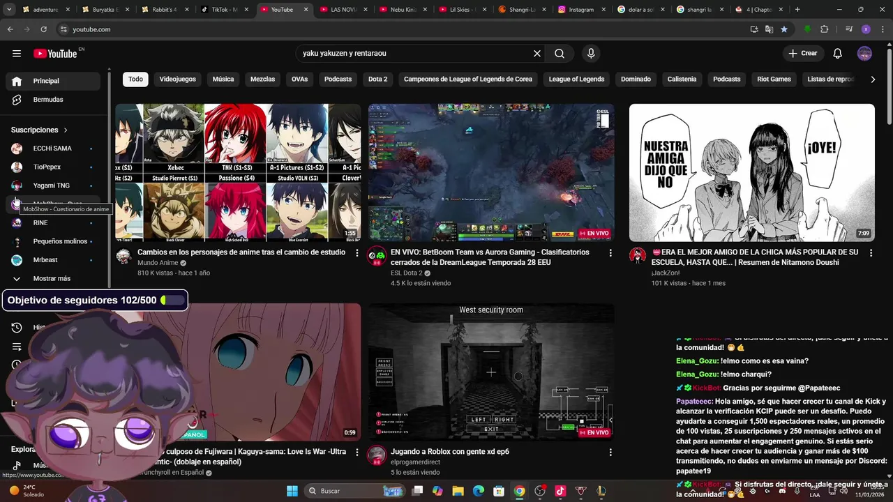Open TikTok from the taskbar
This screenshot has width=893, height=502.
(x=560, y=491)
